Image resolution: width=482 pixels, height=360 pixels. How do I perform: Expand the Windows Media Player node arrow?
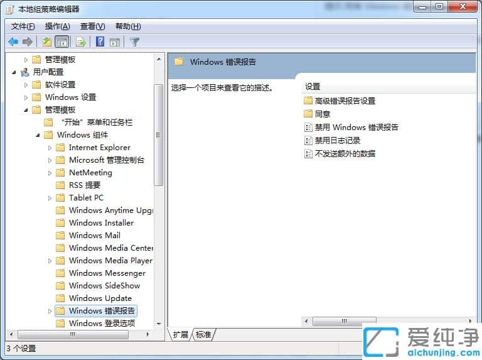(x=50, y=261)
